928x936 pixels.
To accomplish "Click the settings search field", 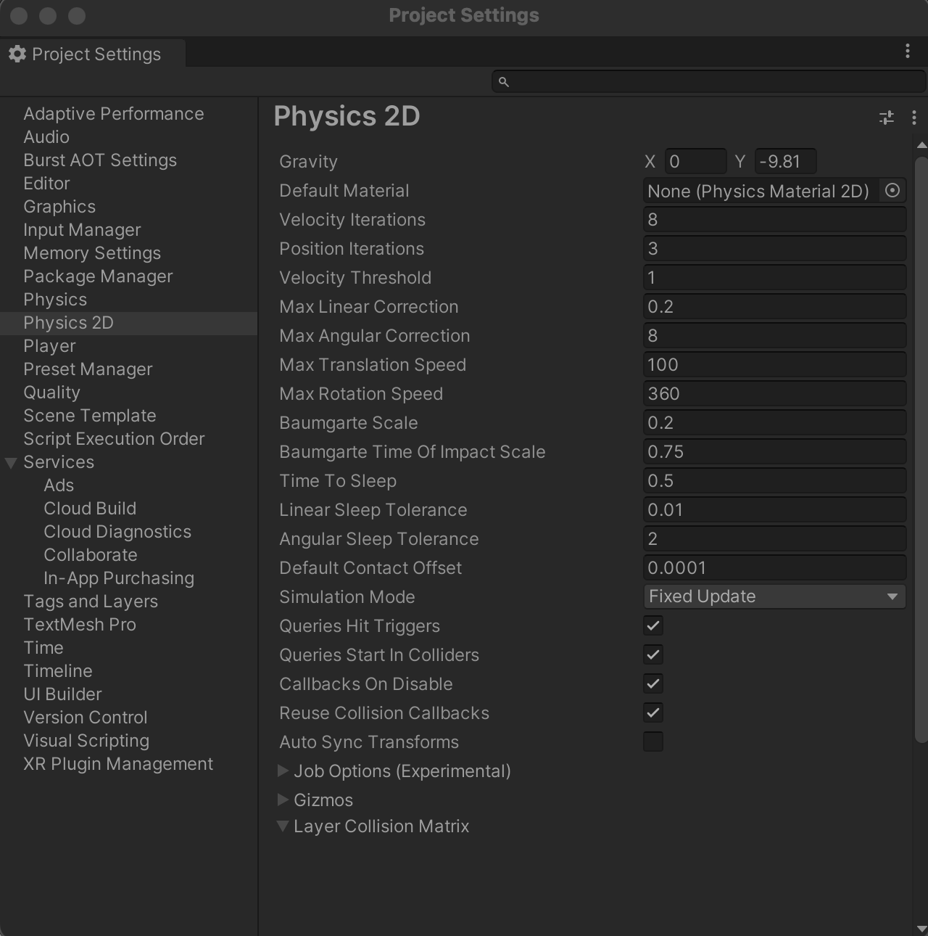I will 708,81.
